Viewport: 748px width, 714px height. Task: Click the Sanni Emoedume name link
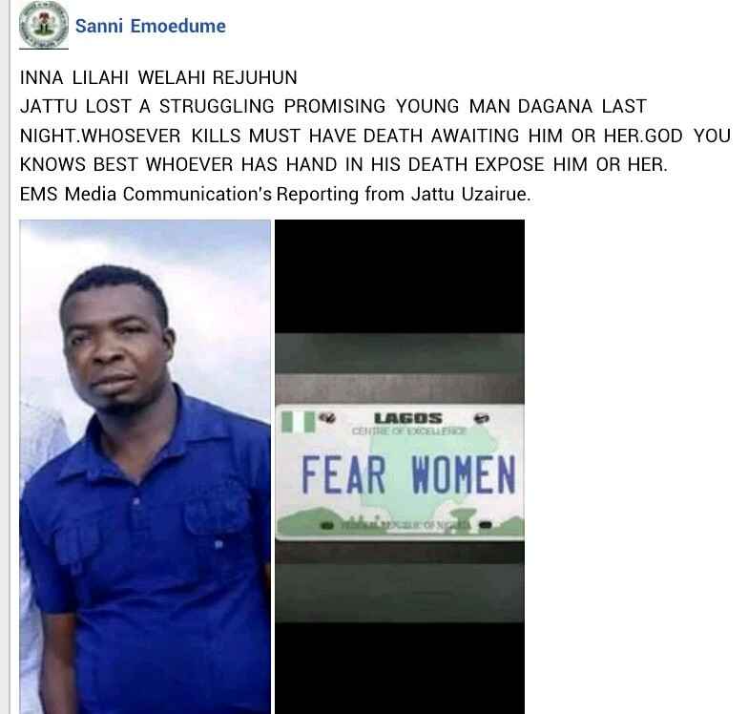[x=151, y=26]
